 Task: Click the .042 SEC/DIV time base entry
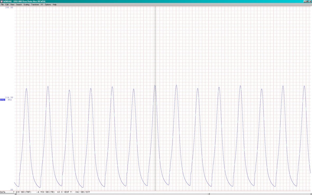click(82, 192)
